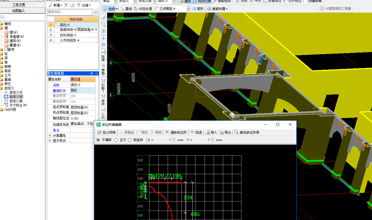The image size is (372, 220).
Task: Click the rotate icon in vertical toolbar
Action: (103, 45)
